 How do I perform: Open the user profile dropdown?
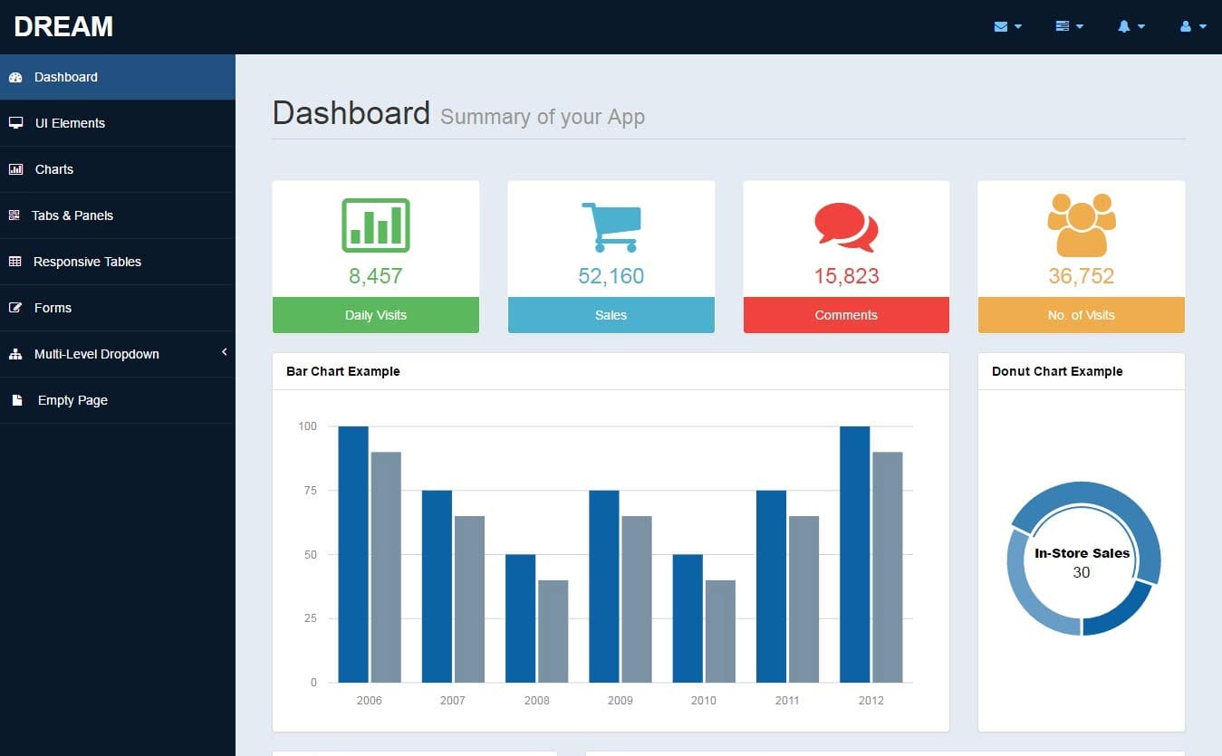1193,26
